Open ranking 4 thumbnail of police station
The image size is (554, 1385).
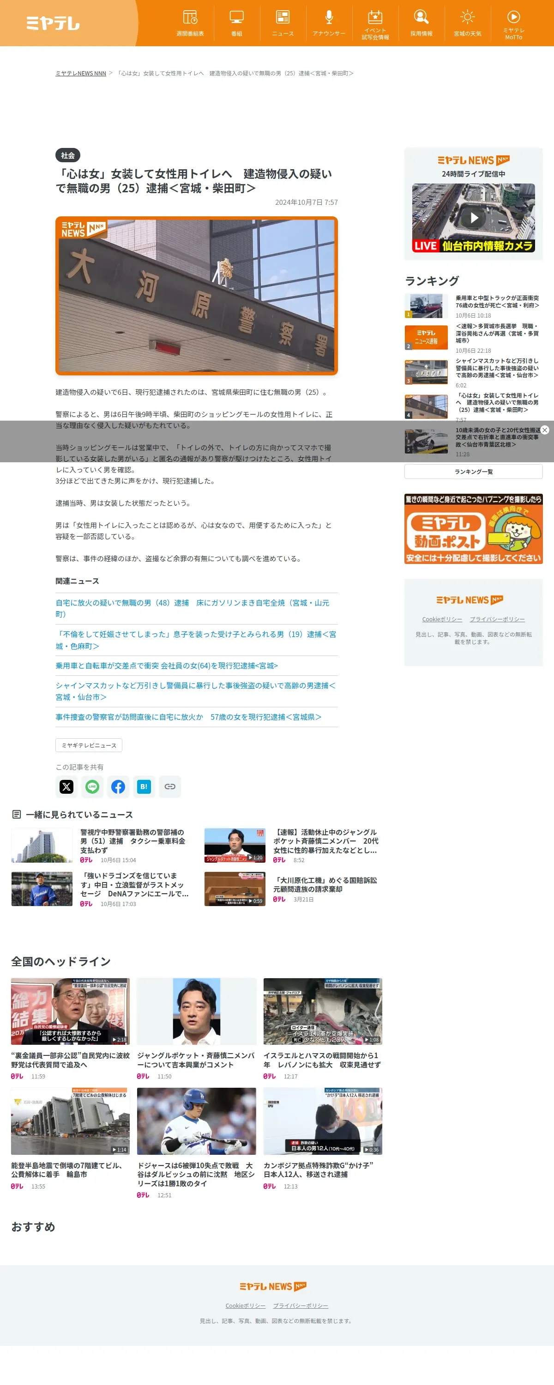(426, 406)
